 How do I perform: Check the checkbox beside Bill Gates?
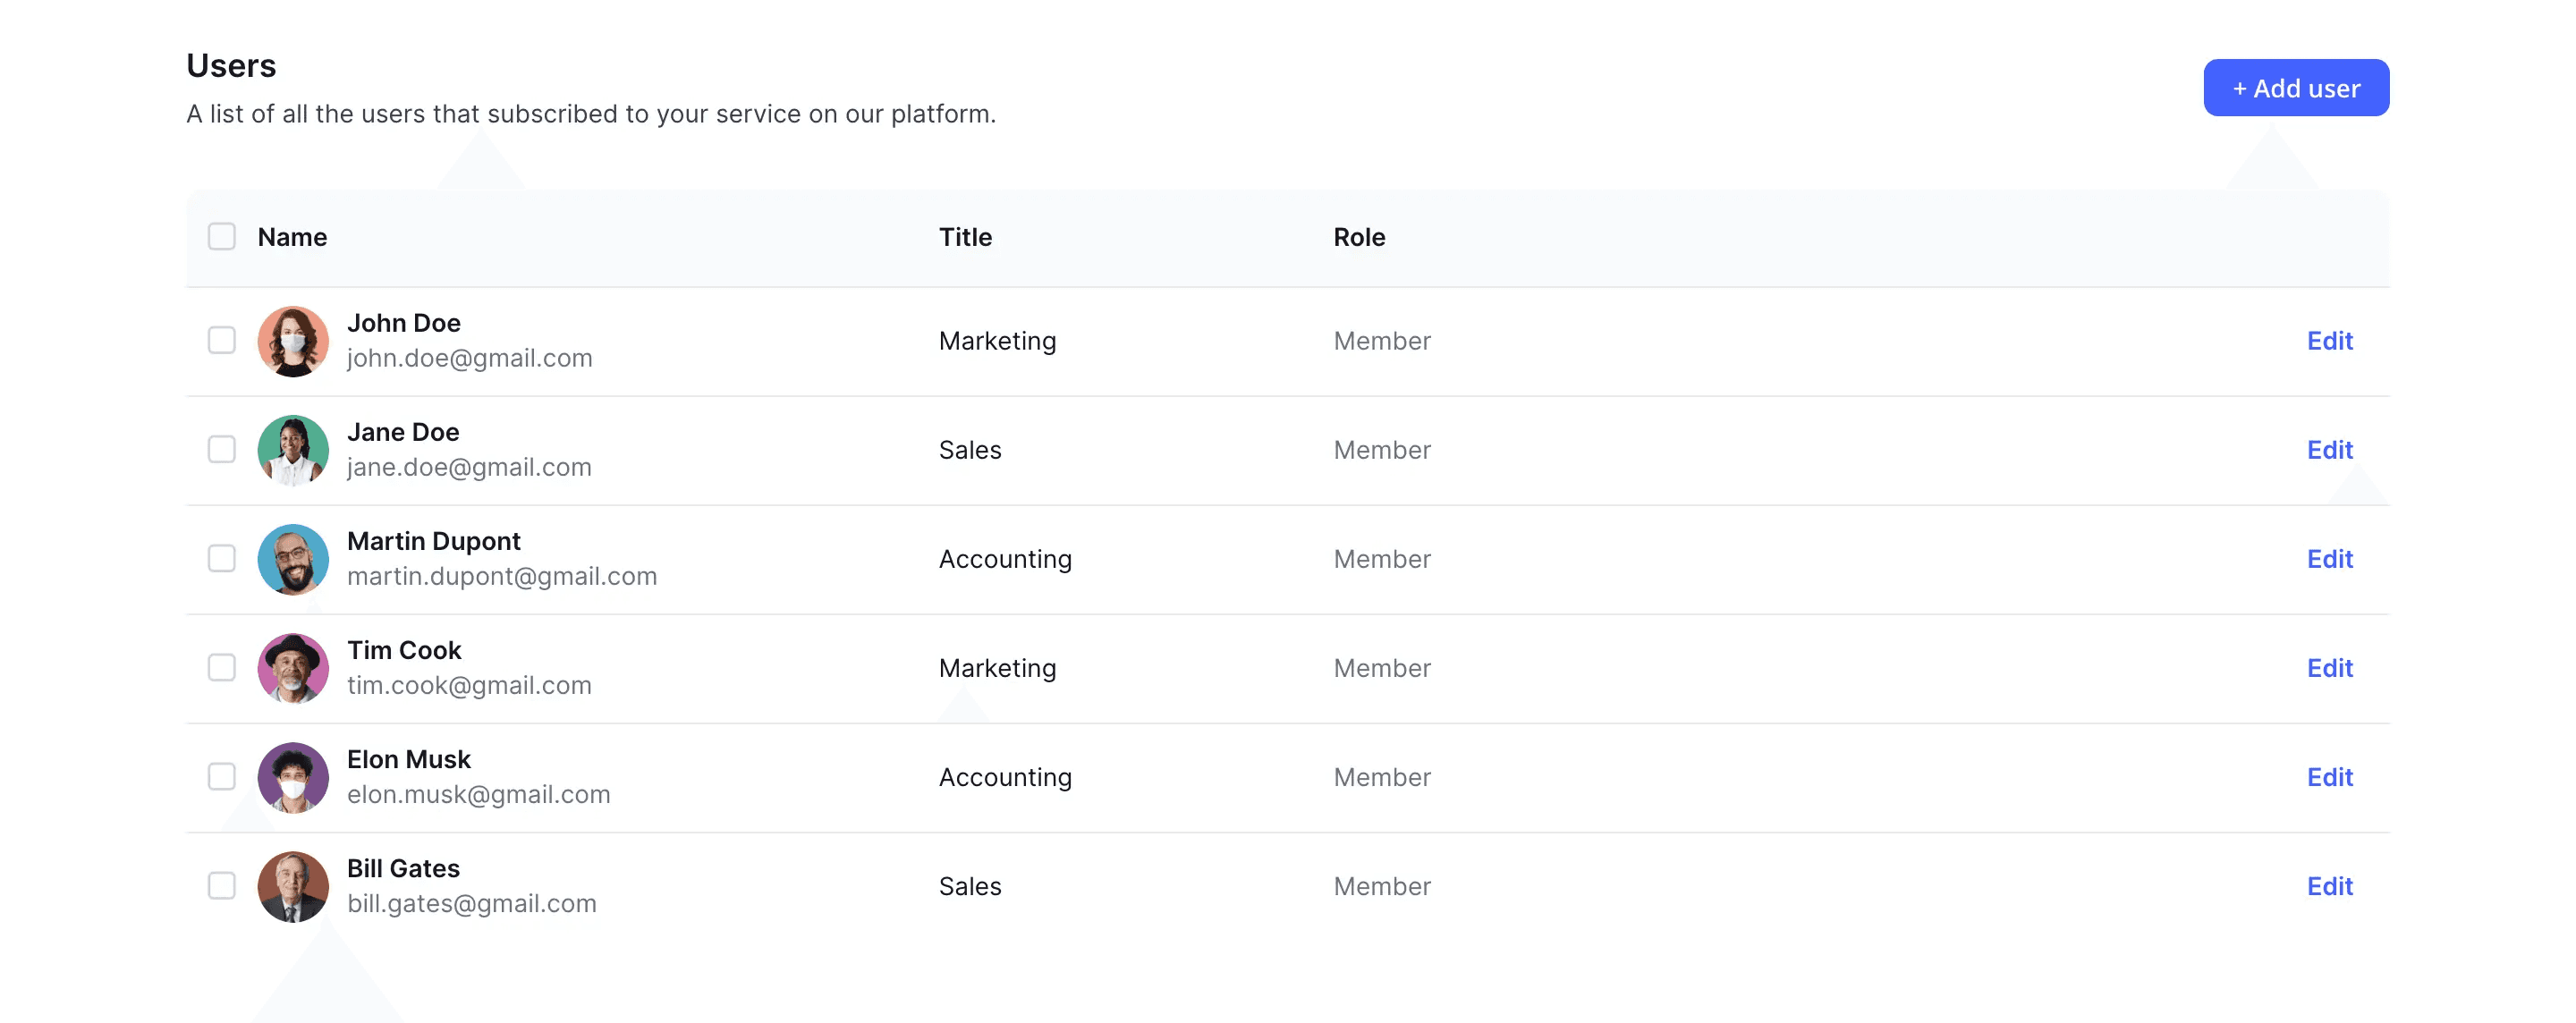point(221,886)
